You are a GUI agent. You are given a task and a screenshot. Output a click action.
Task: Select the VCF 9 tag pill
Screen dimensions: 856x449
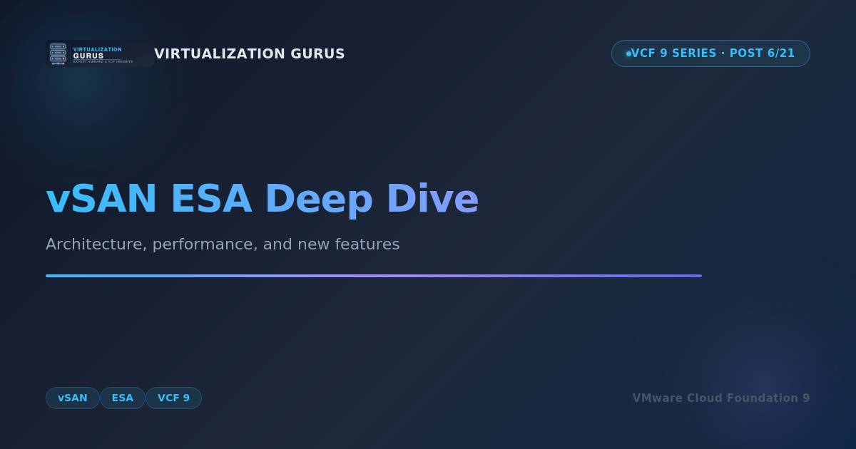173,398
